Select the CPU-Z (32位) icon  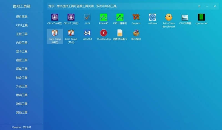point(71,17)
